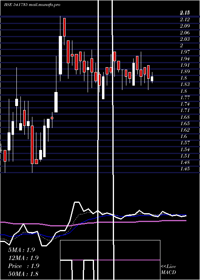This screenshot has height=280, width=200.
Task: Pick the 1.97 price axis label
Action: [x=185, y=52]
